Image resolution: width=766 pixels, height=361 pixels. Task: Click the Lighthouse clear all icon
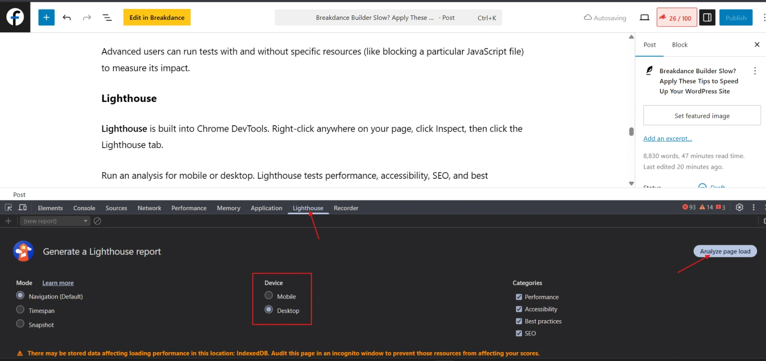tap(97, 221)
